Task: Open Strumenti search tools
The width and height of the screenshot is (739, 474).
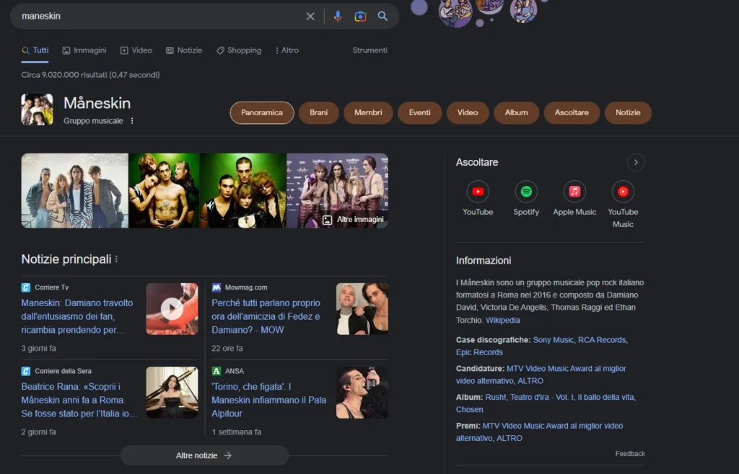Action: (x=370, y=50)
